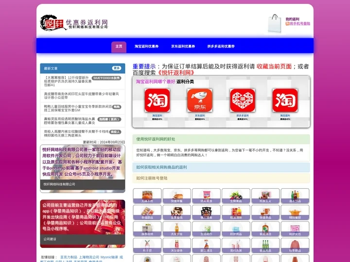350x262 pixels.
Task: Open the 杯子控 category tile
Action: pyautogui.click(x=147, y=246)
